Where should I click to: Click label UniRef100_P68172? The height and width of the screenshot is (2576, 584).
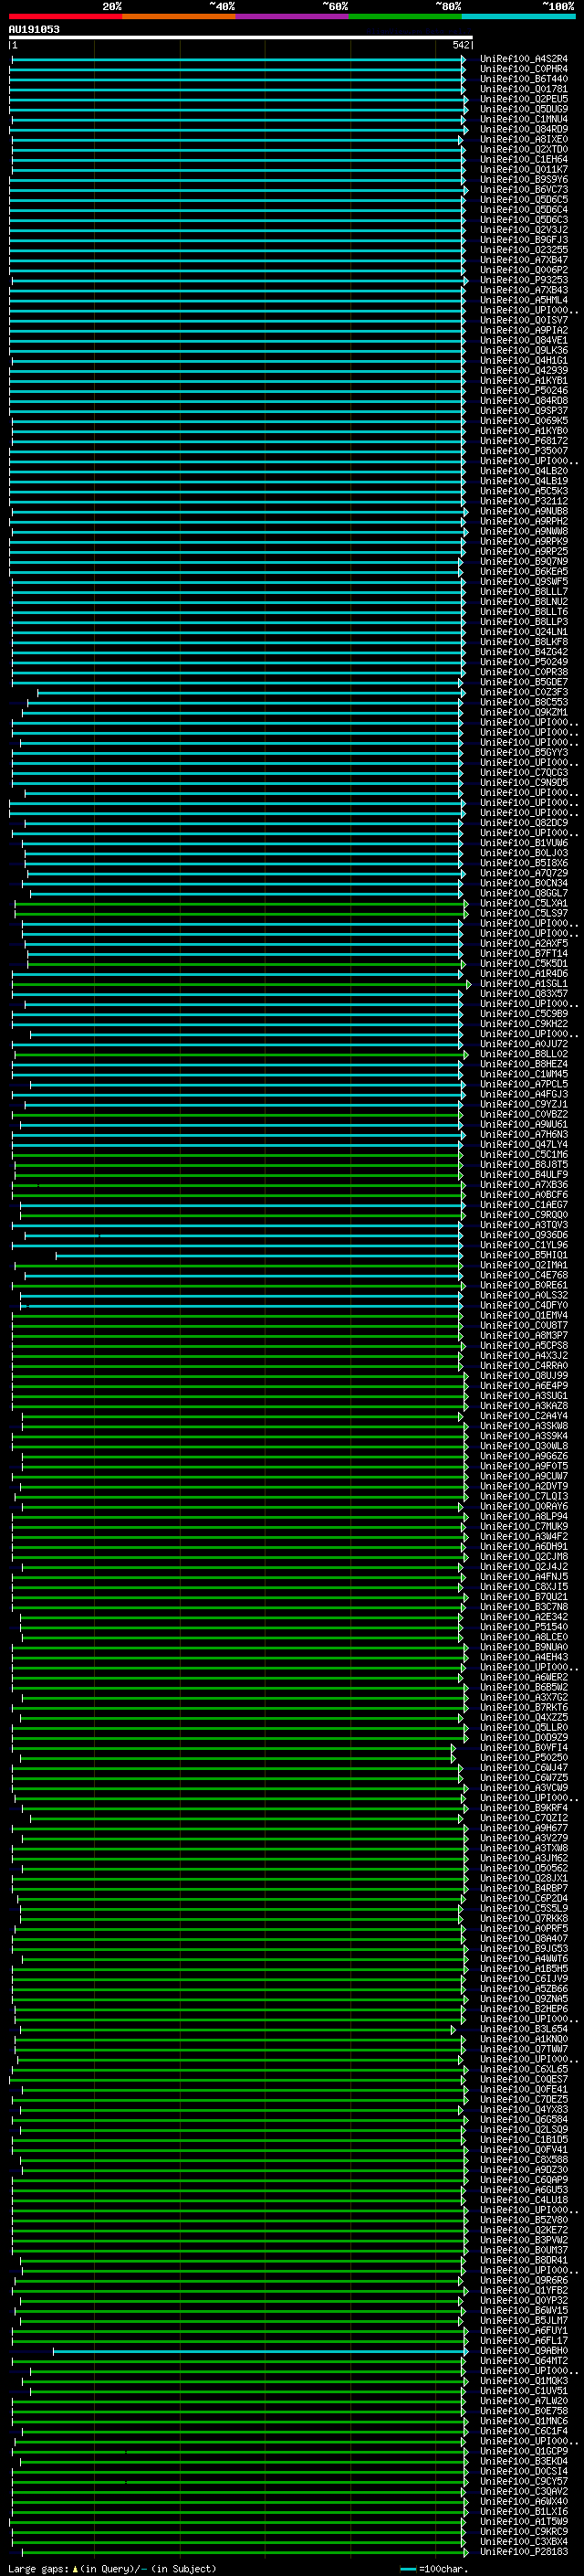(x=523, y=441)
